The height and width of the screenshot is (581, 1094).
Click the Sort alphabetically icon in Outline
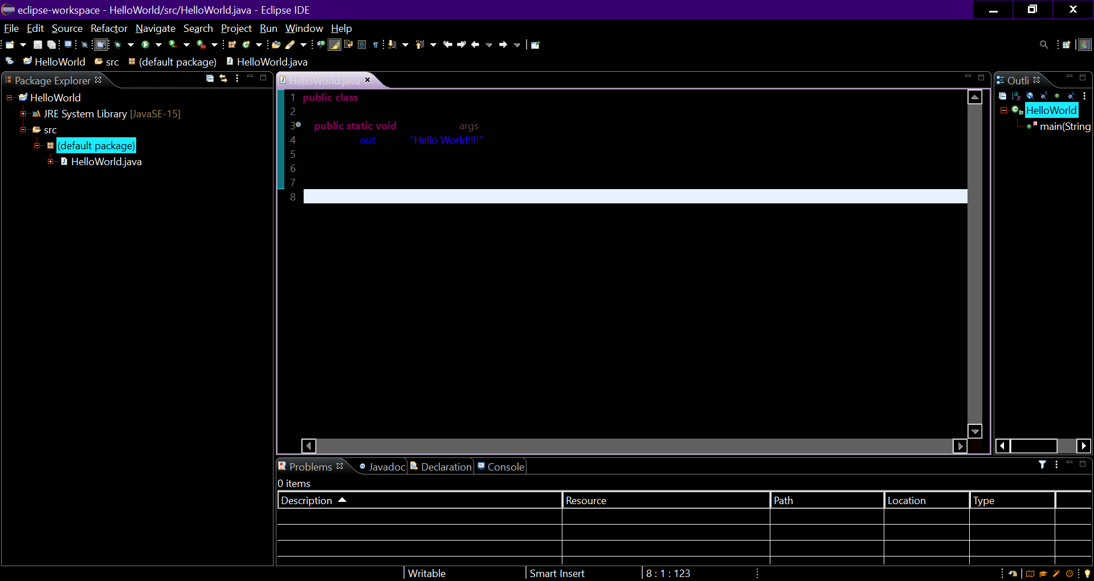tap(1016, 96)
